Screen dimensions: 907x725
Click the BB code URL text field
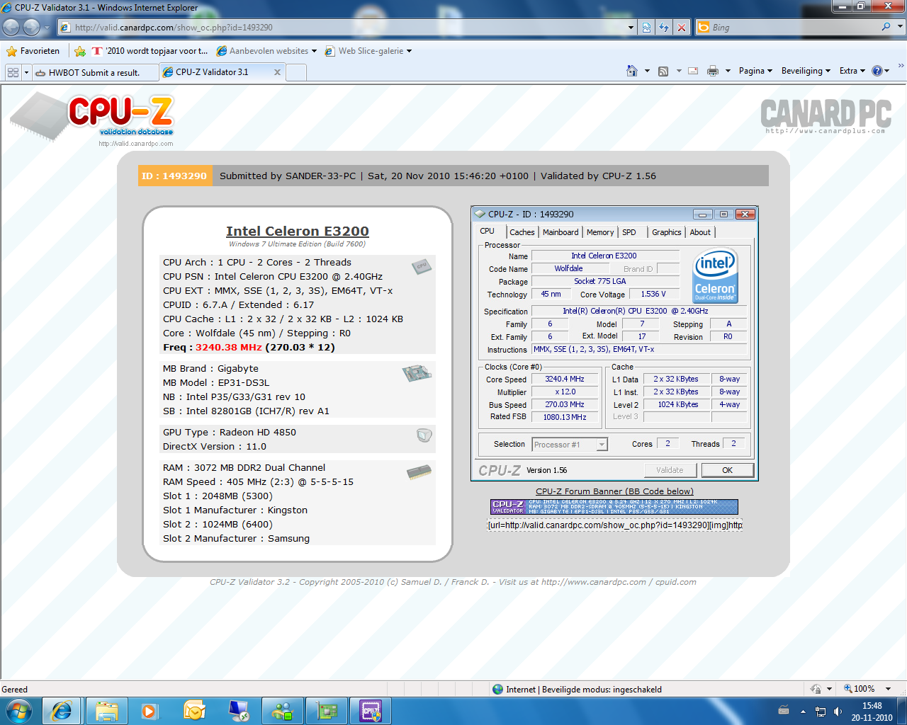click(614, 525)
